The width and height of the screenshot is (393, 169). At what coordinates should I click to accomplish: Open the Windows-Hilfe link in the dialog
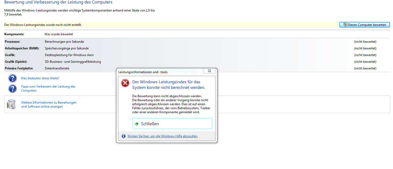163,136
